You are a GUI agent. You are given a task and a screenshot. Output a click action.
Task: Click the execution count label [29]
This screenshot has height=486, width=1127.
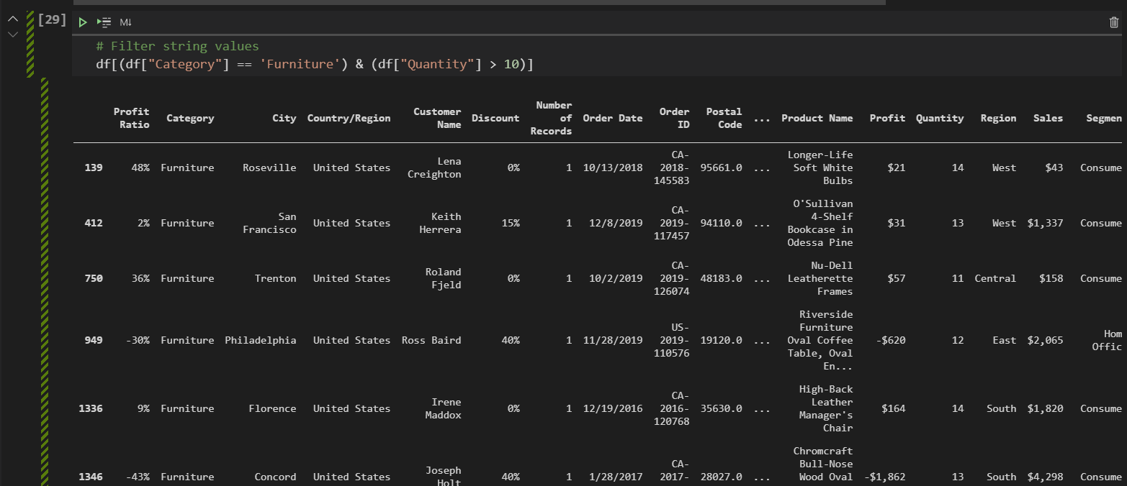[52, 19]
